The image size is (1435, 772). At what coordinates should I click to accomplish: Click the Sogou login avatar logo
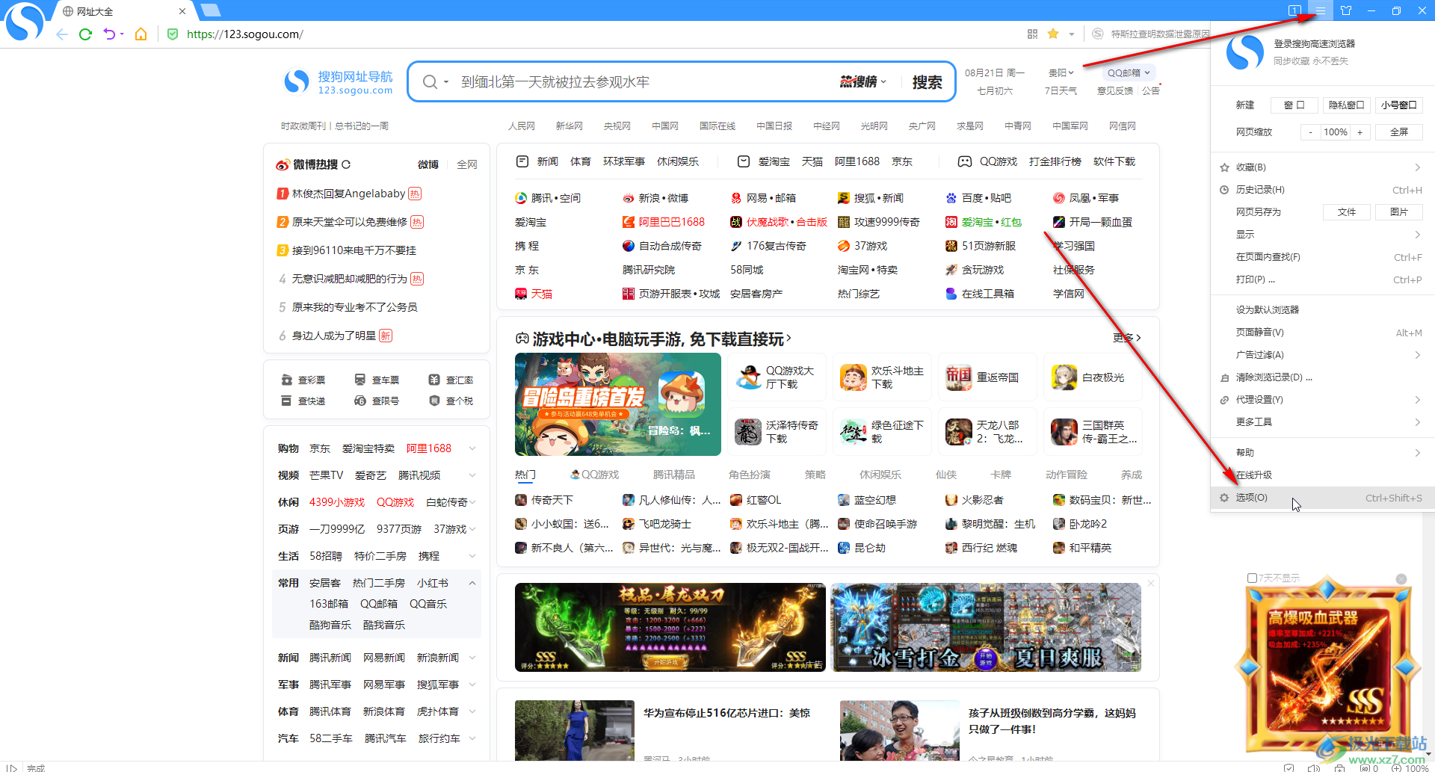point(1245,52)
